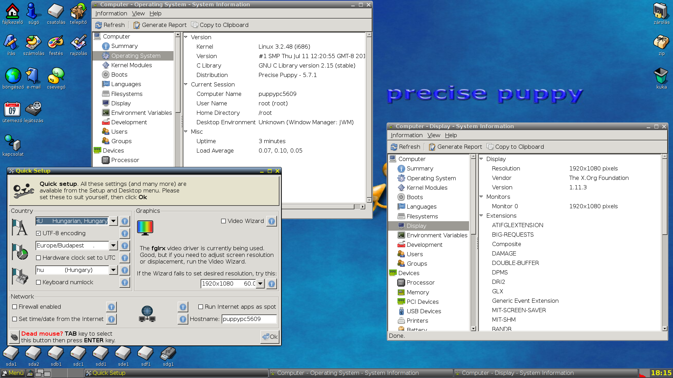Click the vertical scrollbar of Display window tree
The height and width of the screenshot is (378, 673).
(473, 242)
